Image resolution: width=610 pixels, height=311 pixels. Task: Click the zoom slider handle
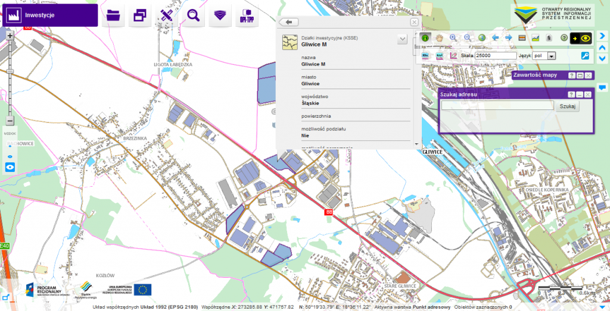click(x=10, y=71)
